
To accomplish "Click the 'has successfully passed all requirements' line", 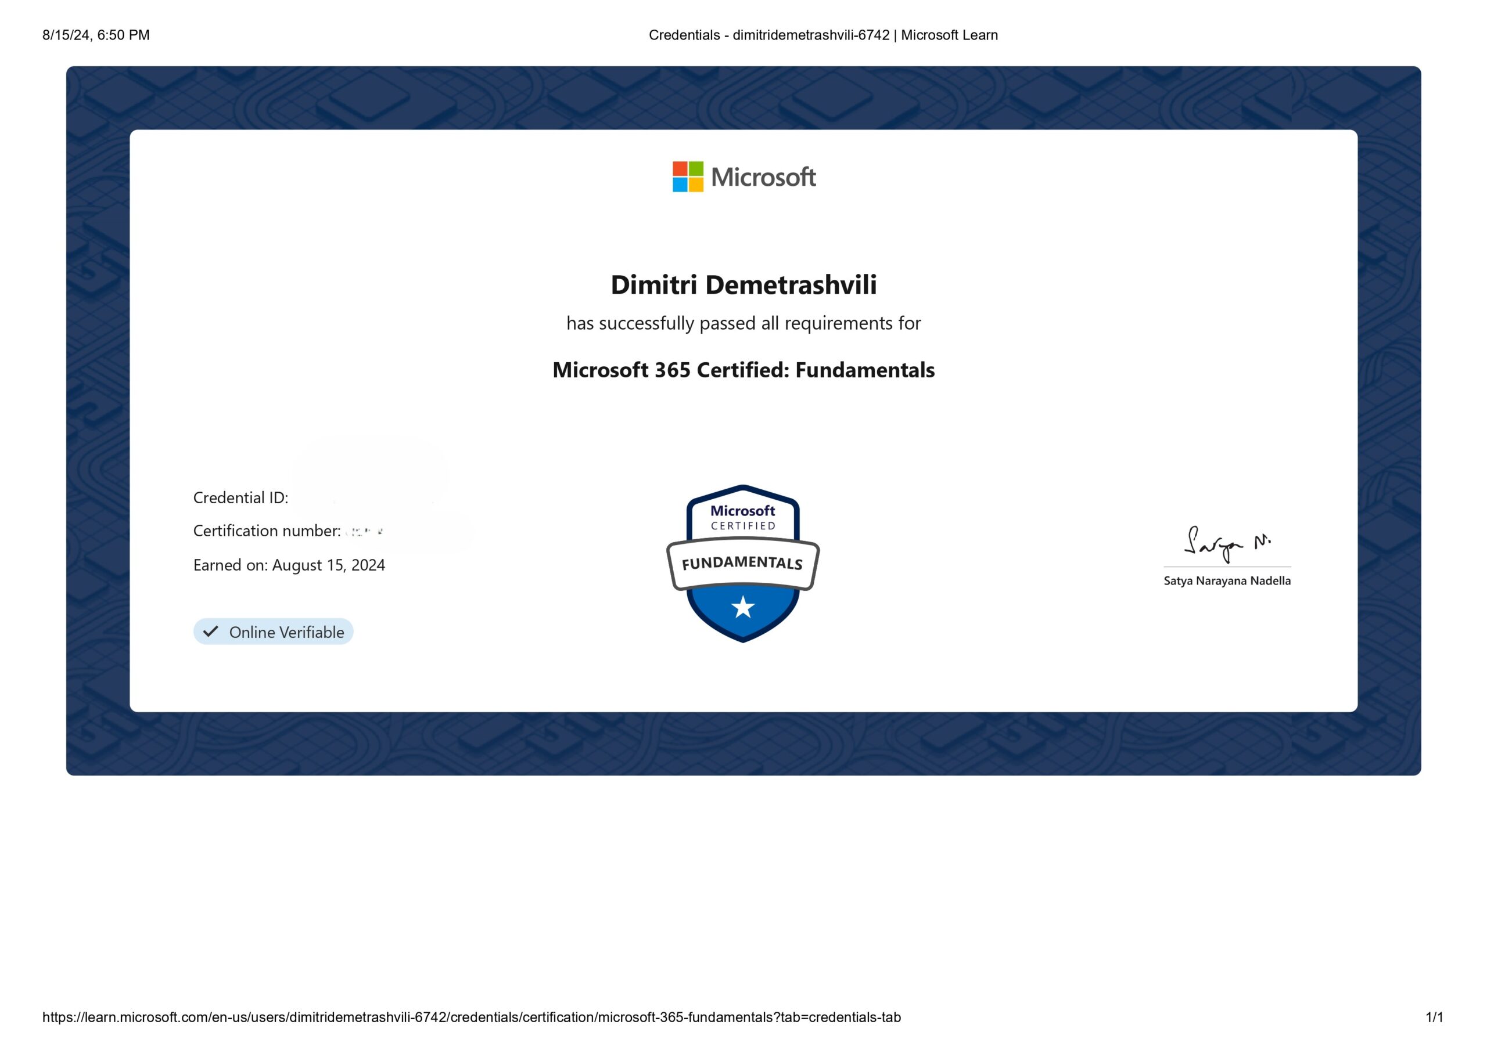I will point(743,323).
